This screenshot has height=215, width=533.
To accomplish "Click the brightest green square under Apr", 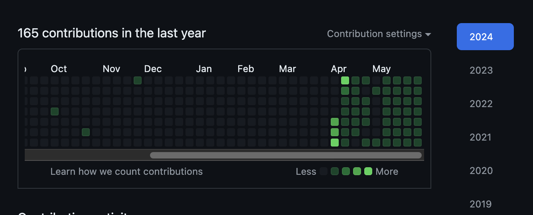I will (x=345, y=80).
